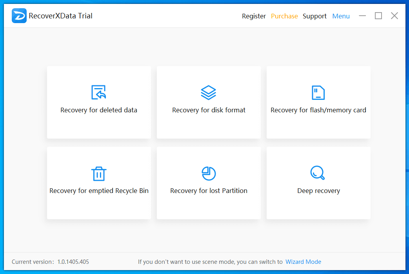
Task: Switch to Wizard Mode
Action: click(304, 262)
